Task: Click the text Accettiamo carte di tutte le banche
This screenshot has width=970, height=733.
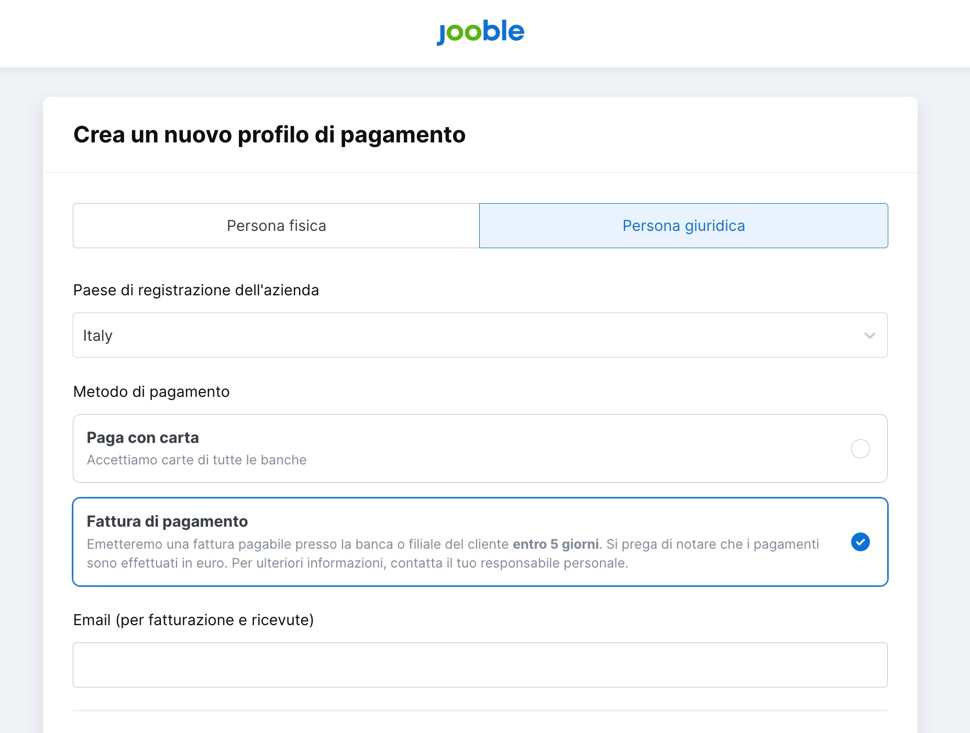Action: (196, 460)
